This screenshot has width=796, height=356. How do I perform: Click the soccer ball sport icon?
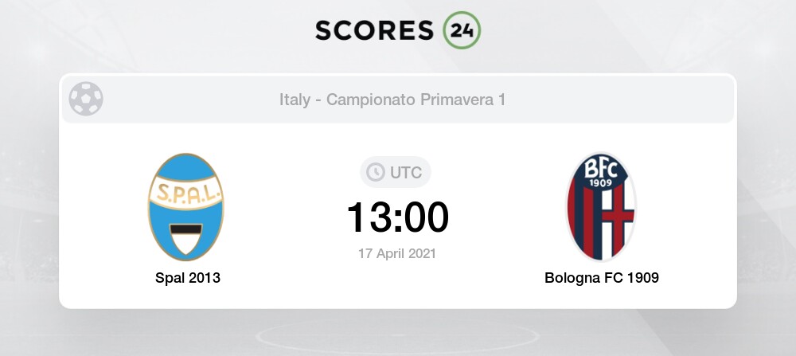pyautogui.click(x=85, y=100)
